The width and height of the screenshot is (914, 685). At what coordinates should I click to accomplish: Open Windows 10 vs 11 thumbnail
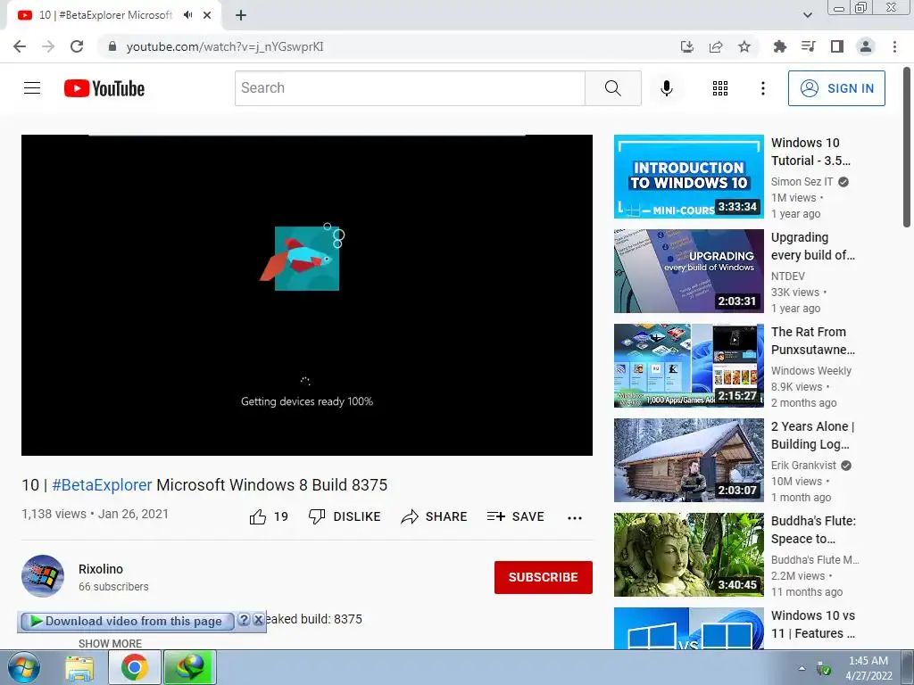pos(688,628)
